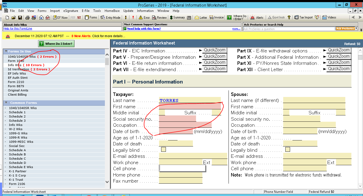
Task: Open the E-File menu
Action: [86, 11]
